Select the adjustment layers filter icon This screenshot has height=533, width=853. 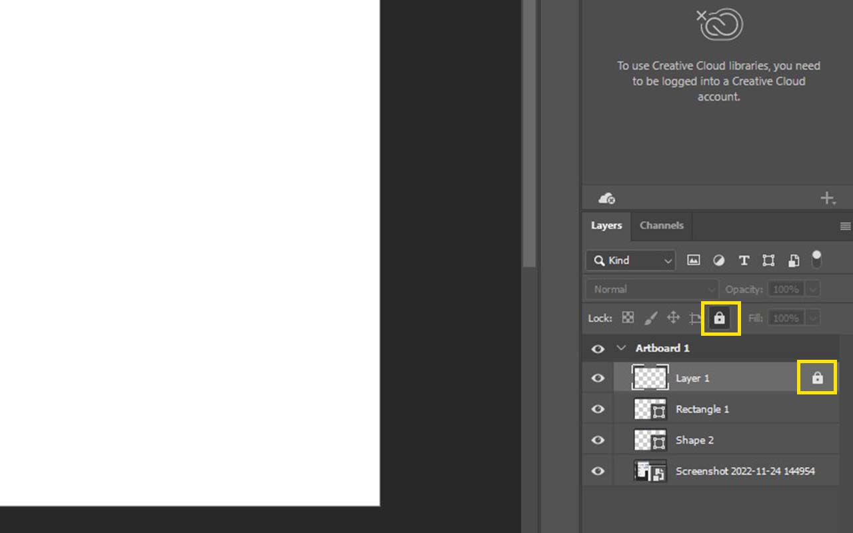[x=718, y=260]
